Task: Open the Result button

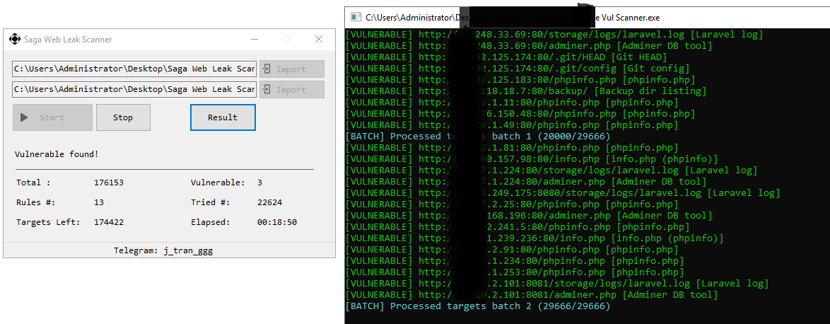Action: pos(223,117)
